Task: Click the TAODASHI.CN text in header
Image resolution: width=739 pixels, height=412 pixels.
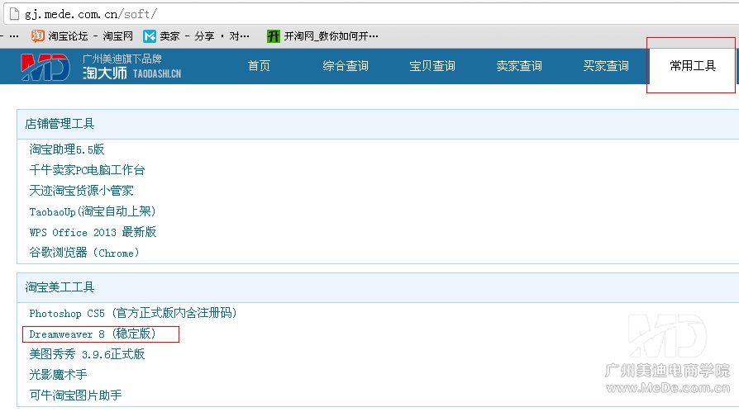Action: pos(157,74)
